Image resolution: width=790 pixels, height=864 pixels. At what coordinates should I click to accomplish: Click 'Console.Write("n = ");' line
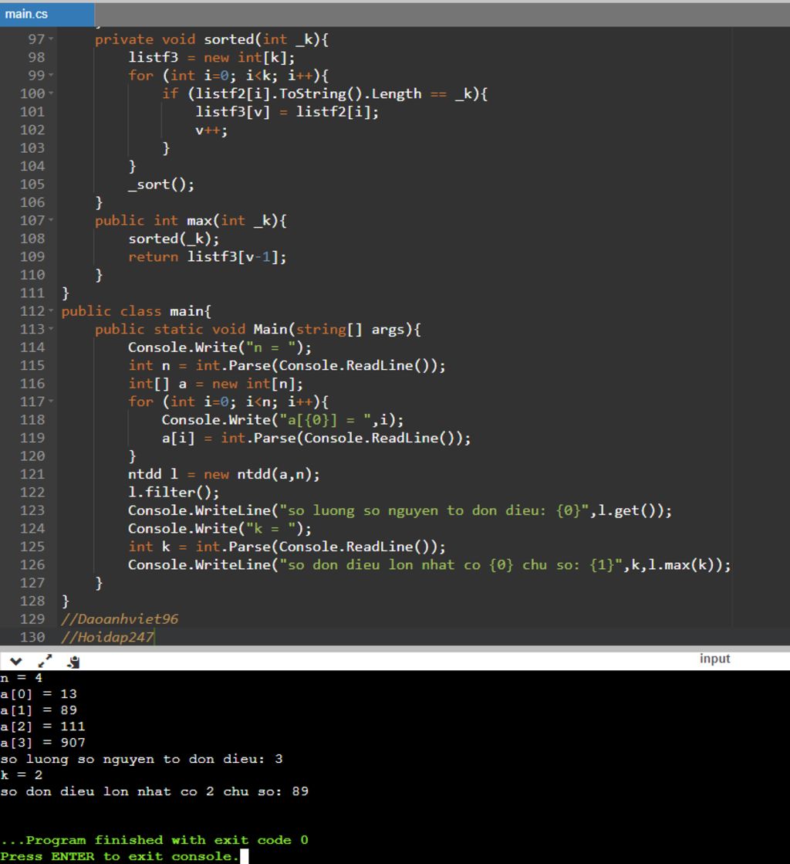(220, 347)
